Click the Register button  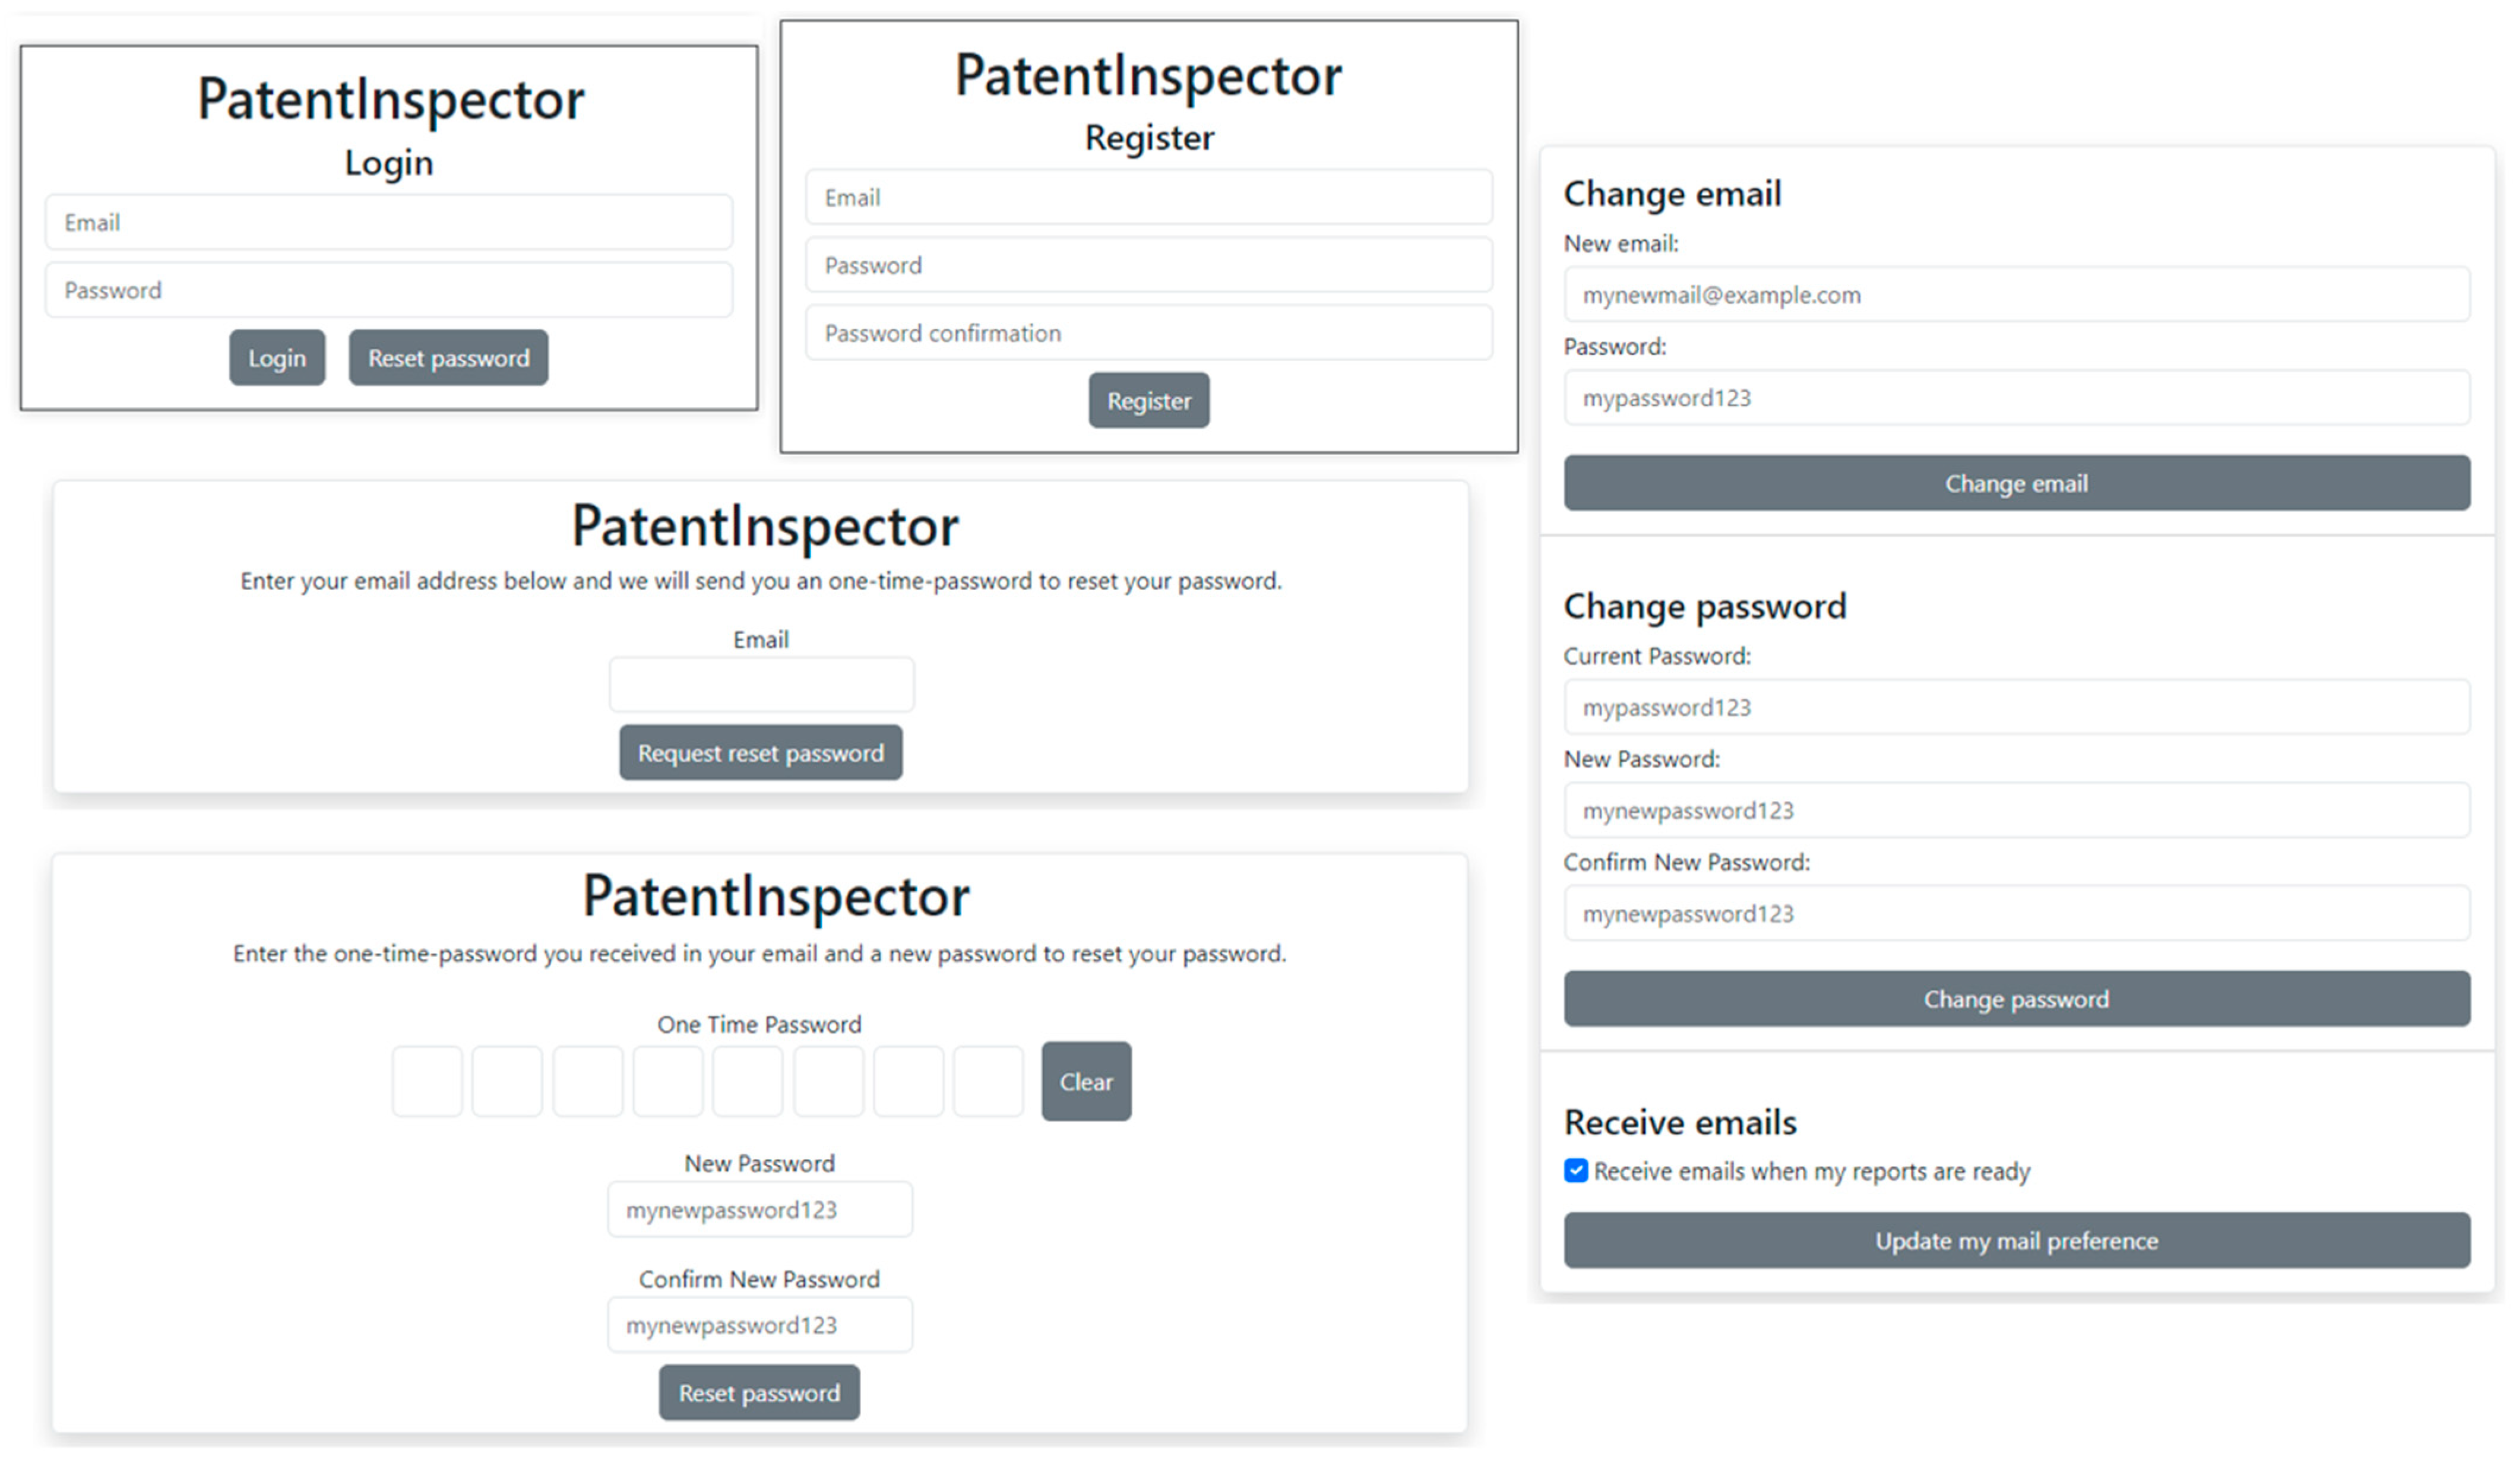[x=1148, y=400]
